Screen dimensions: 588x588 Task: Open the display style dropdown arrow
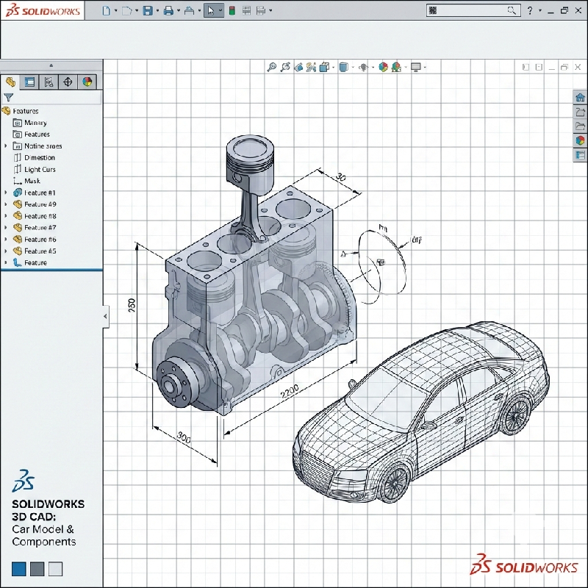(x=351, y=66)
